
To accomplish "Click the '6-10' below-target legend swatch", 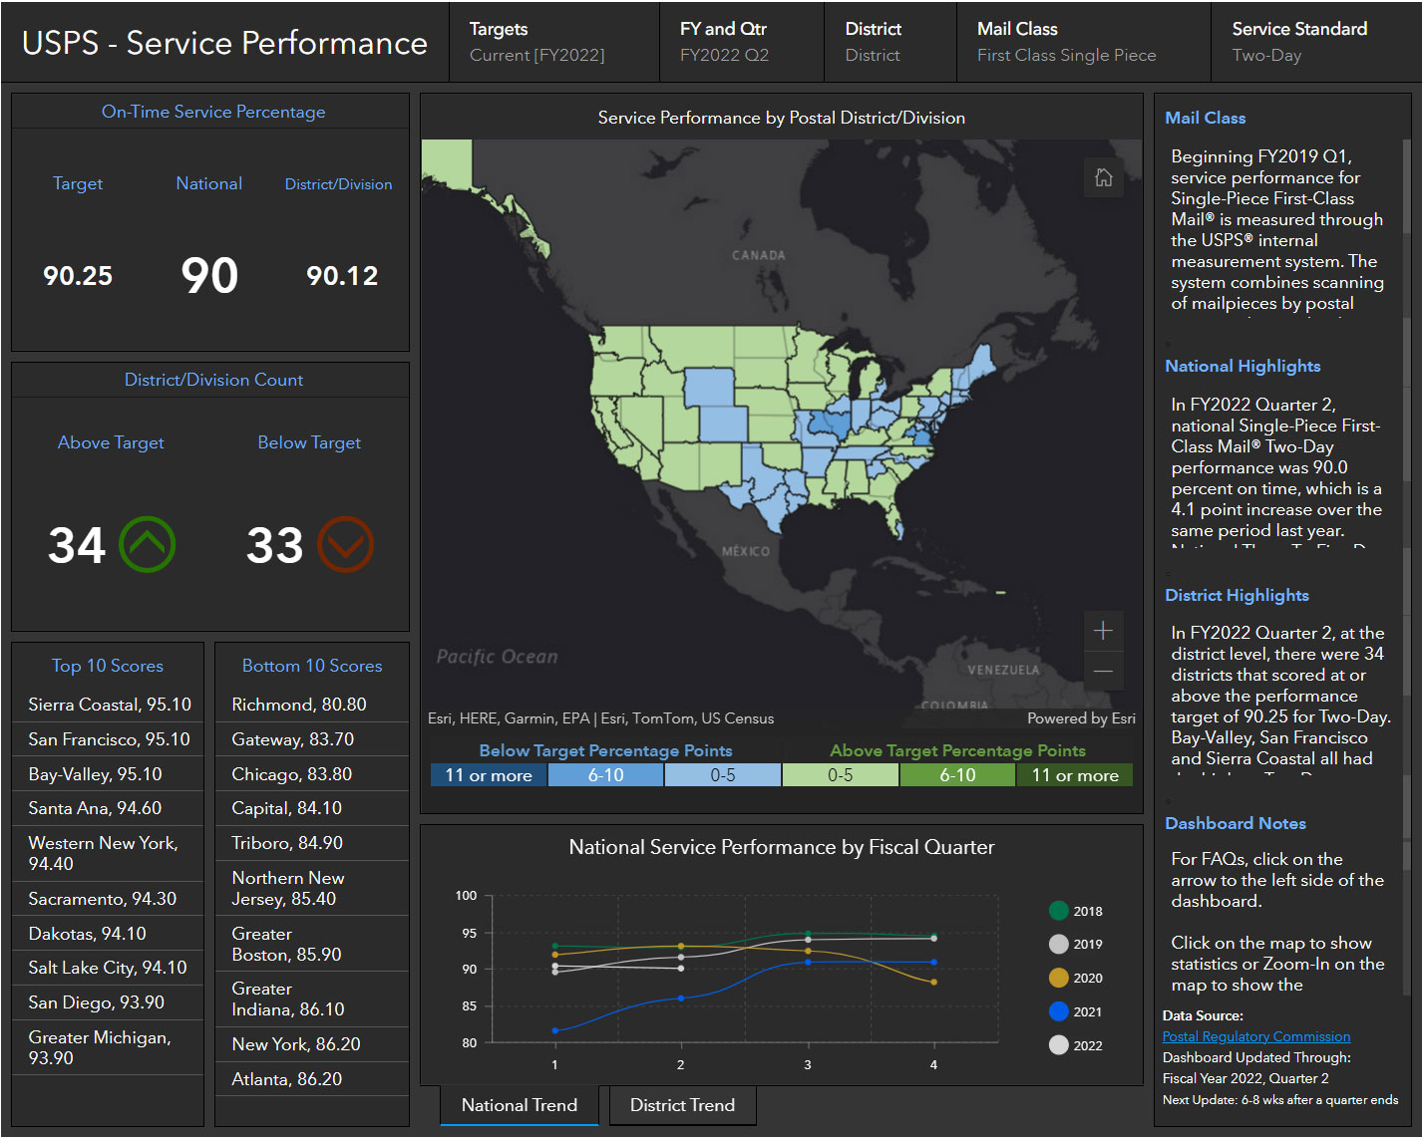I will 605,775.
